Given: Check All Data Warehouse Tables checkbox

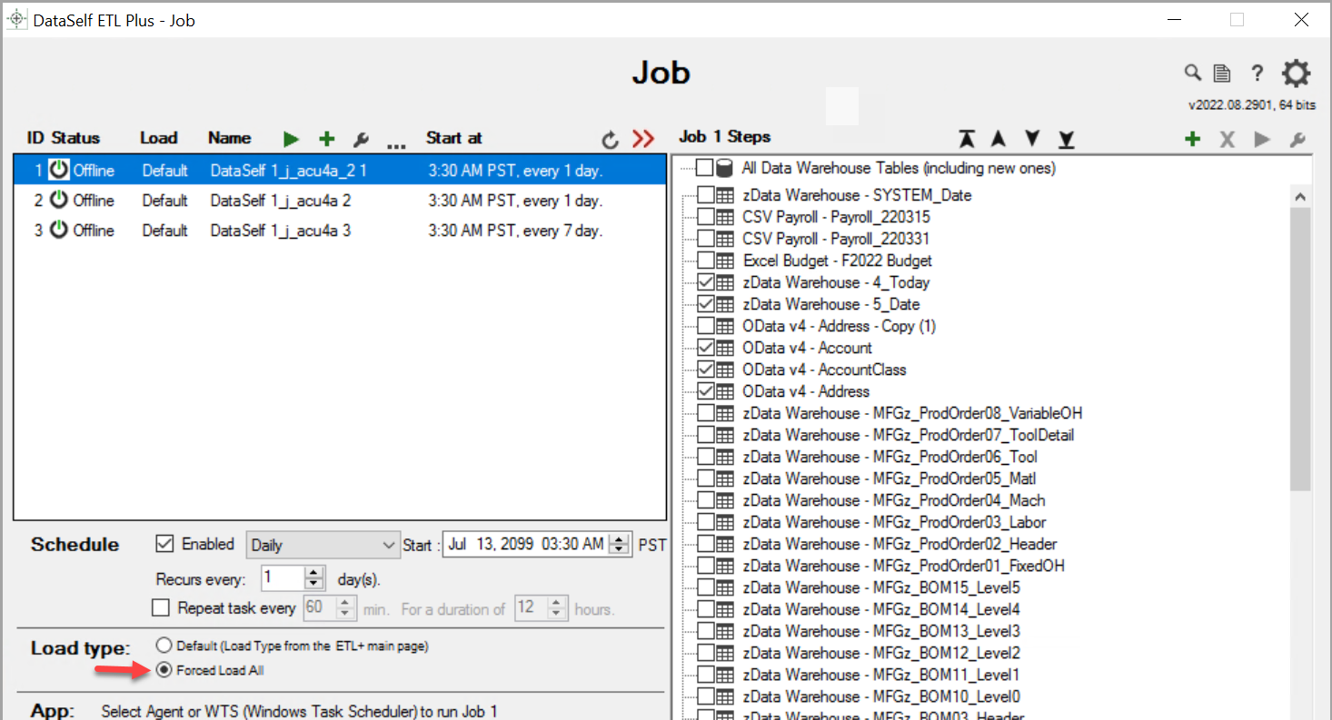Looking at the screenshot, I should click(704, 168).
